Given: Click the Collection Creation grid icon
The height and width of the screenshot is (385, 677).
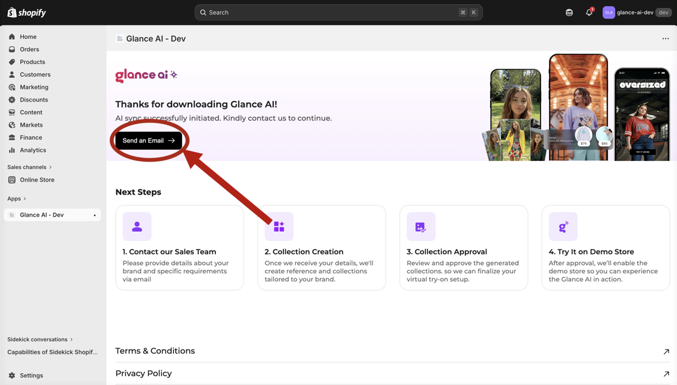Looking at the screenshot, I should [279, 226].
